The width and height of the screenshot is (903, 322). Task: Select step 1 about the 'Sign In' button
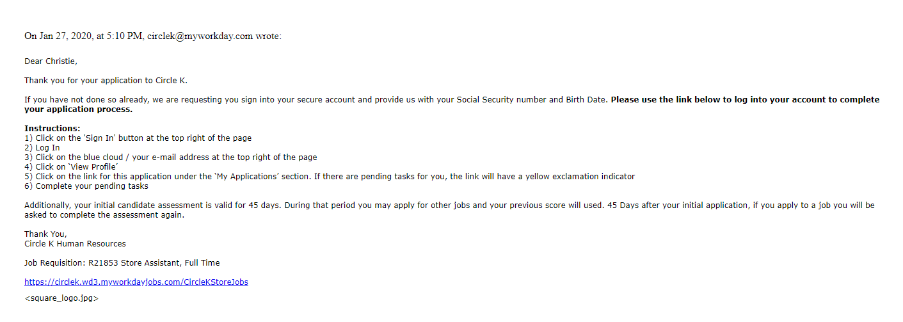(x=138, y=138)
